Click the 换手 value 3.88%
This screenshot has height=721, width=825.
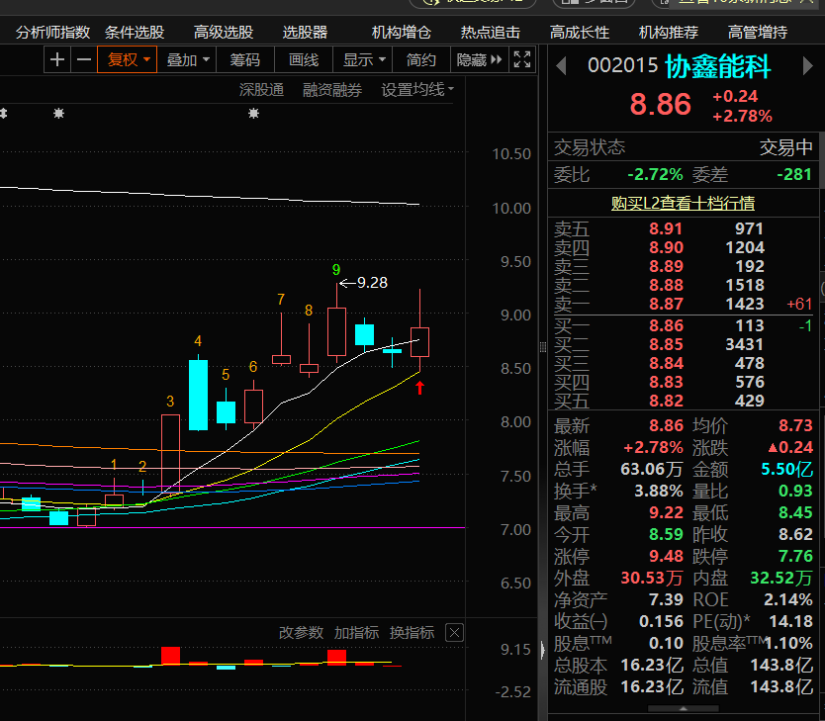(659, 492)
